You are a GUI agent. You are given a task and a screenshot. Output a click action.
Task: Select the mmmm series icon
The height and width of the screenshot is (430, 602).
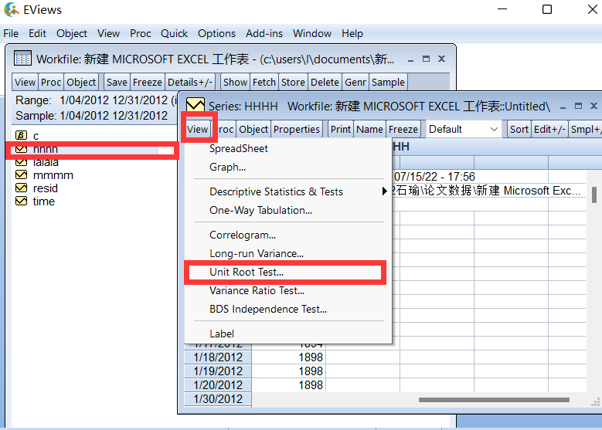[x=21, y=175]
